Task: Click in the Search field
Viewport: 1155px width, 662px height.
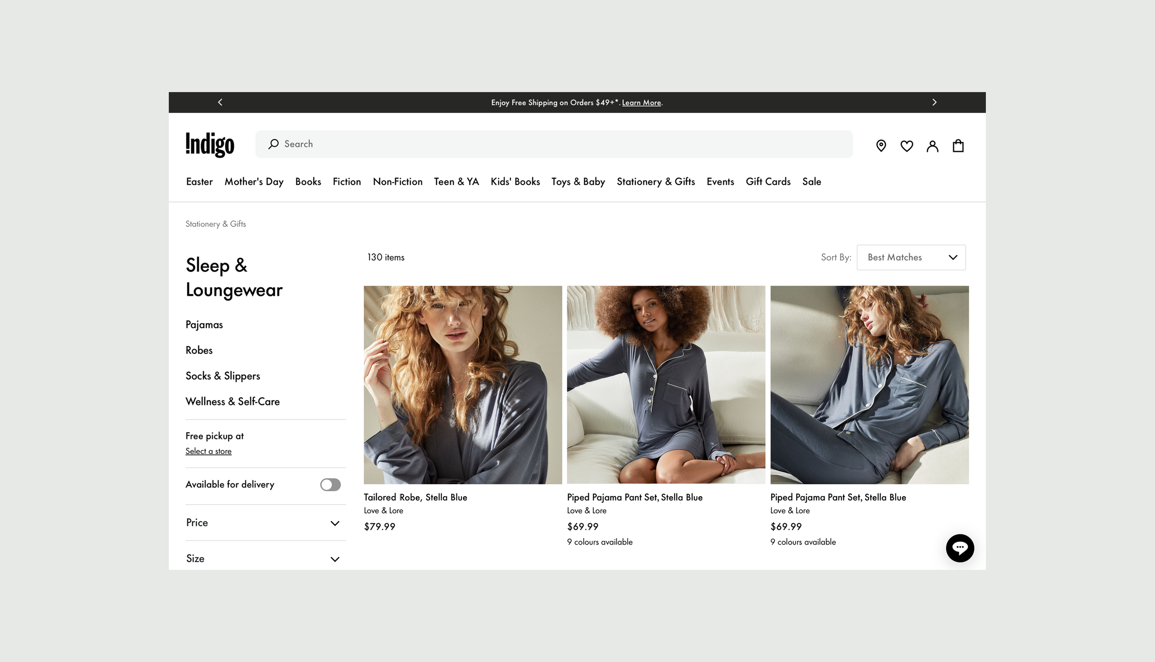Action: [x=554, y=144]
